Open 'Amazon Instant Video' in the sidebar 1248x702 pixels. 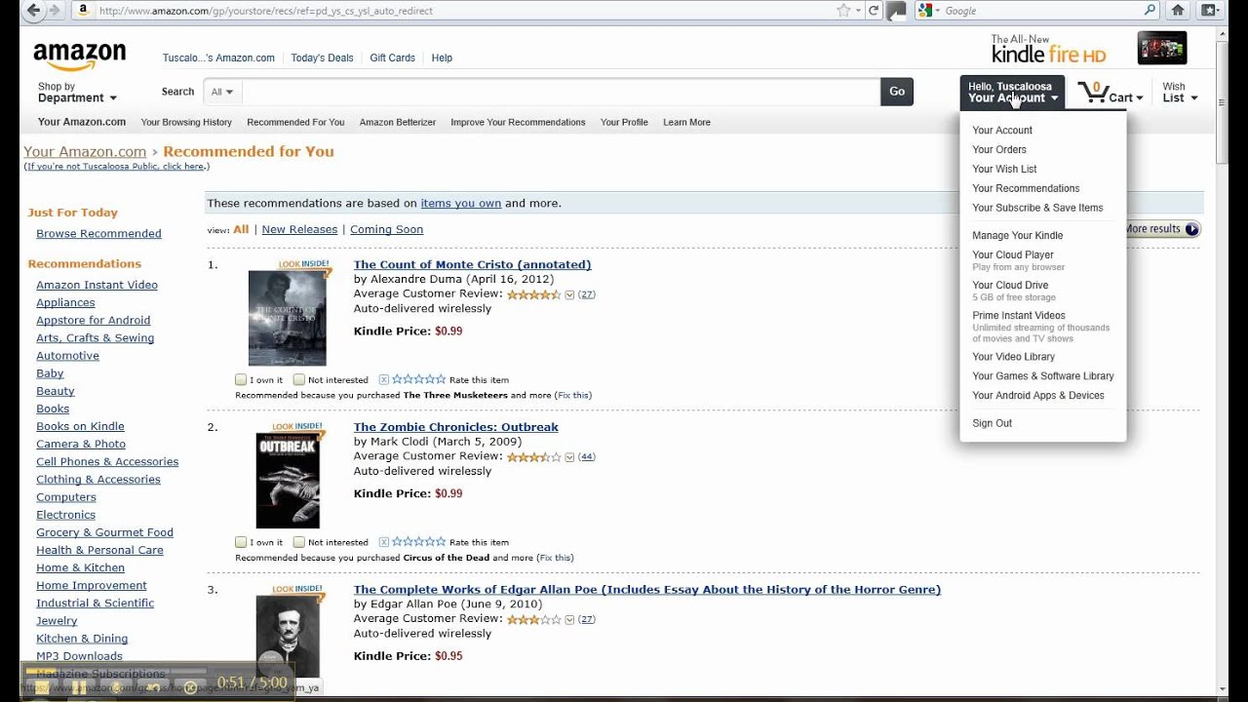click(97, 285)
